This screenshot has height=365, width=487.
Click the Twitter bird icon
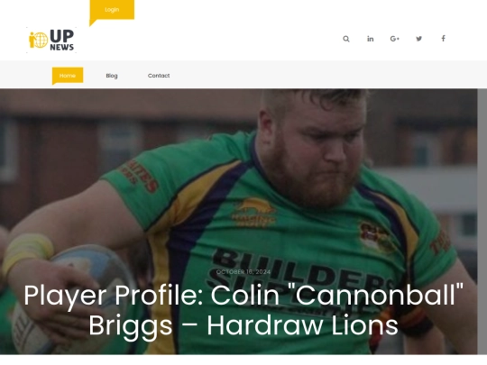coord(419,39)
